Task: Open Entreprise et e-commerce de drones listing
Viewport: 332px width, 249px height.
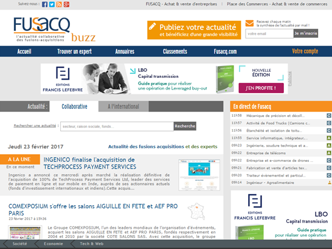Action: click(280, 161)
